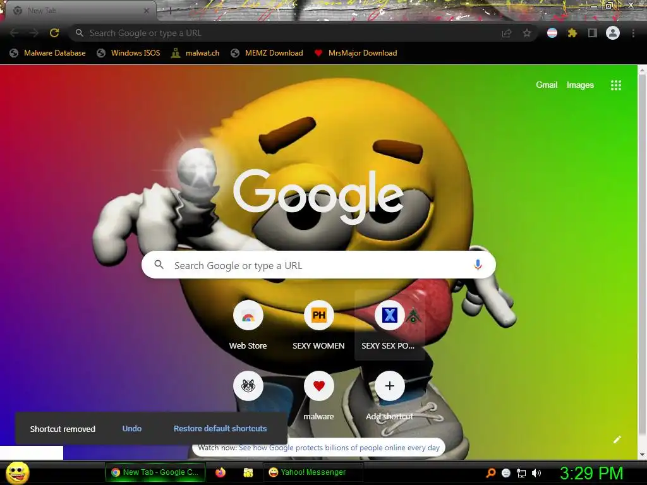Open the volume speaker tray icon
Screen dimensions: 647x485
[x=536, y=473]
